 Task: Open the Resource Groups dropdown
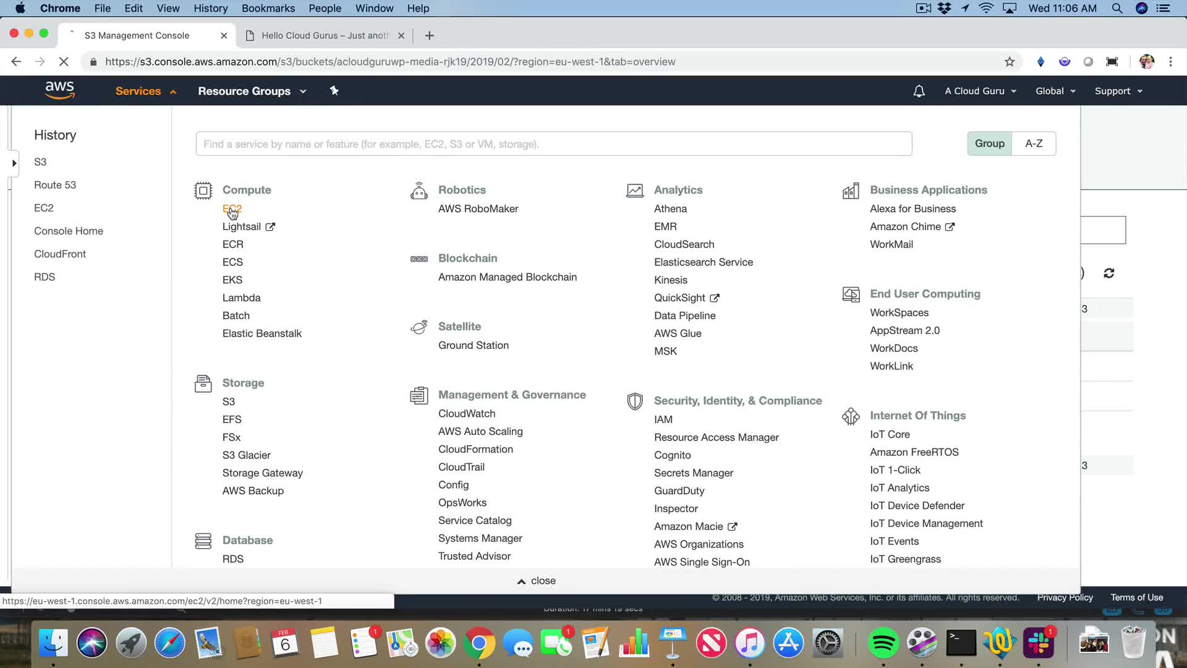pyautogui.click(x=252, y=91)
